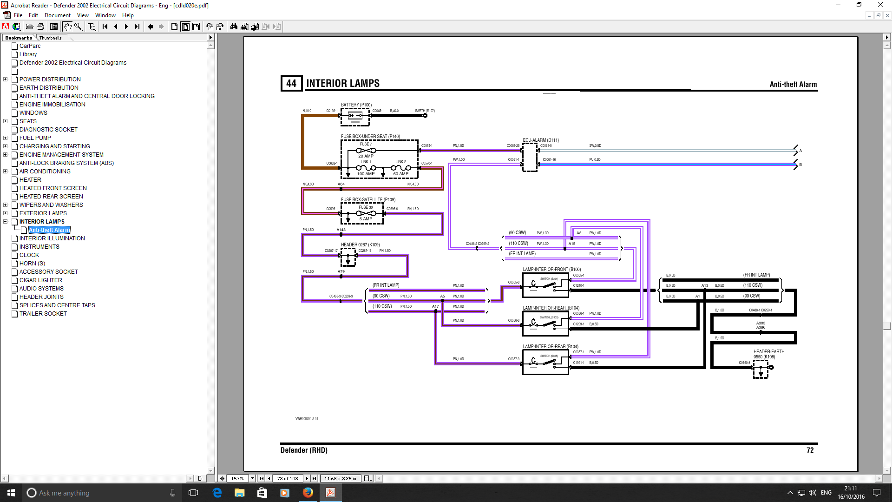Screen dimensions: 892x502
Task: Click Go to Previous View arrow
Action: 150,26
